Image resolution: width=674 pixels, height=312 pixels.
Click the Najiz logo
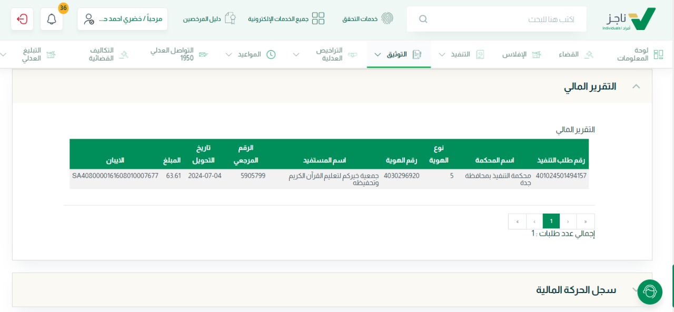(x=629, y=19)
